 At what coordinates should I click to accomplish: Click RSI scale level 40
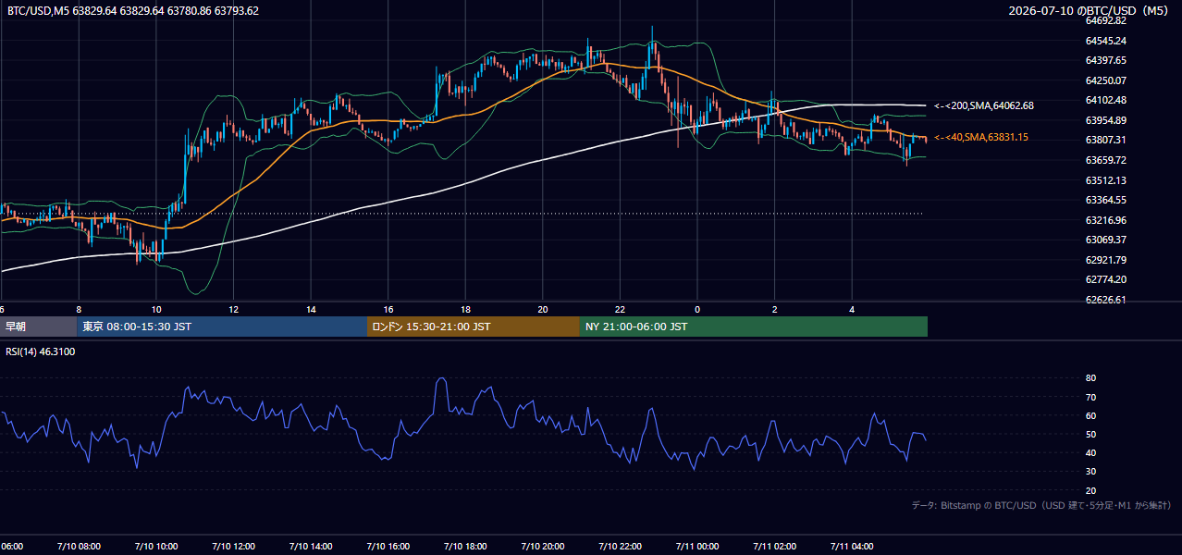coord(1090,452)
